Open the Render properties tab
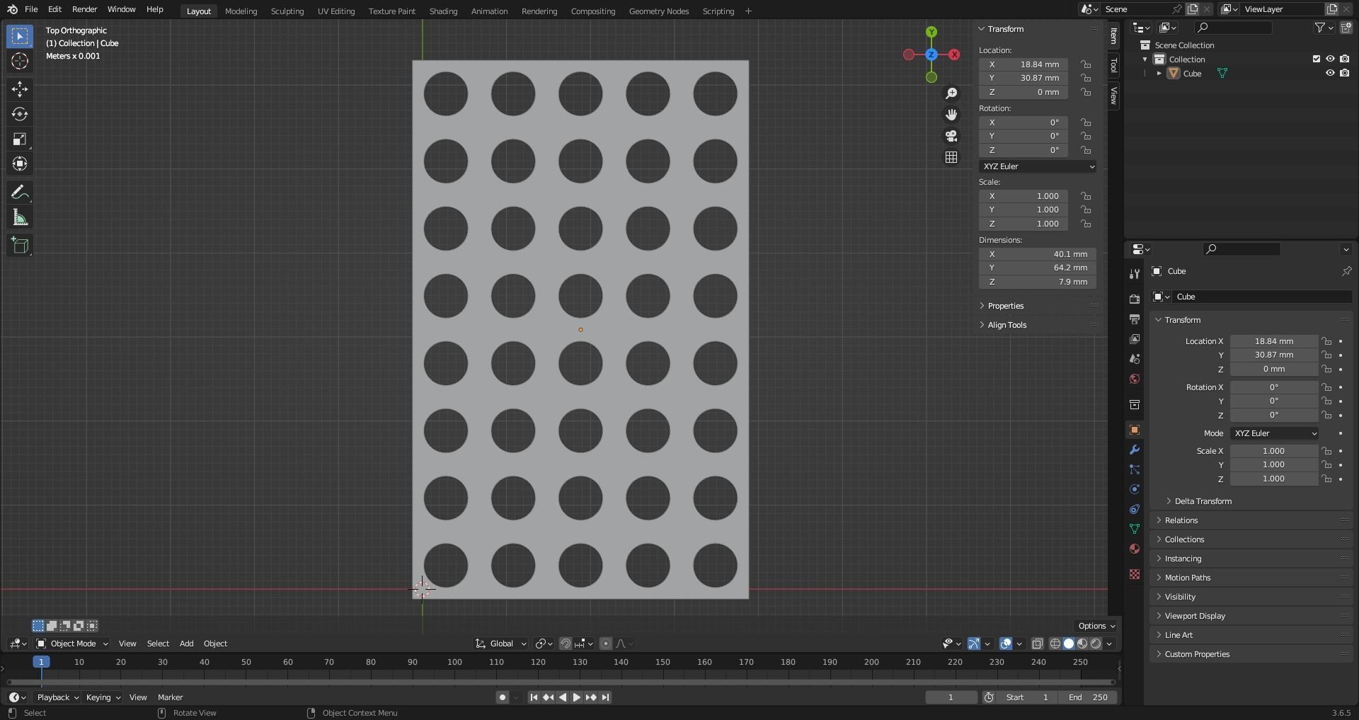 1135,299
